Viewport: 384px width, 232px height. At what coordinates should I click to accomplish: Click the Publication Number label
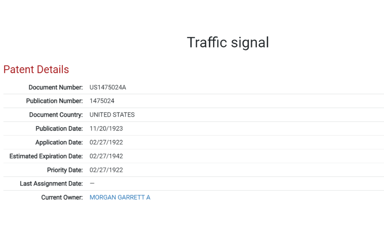click(x=54, y=101)
